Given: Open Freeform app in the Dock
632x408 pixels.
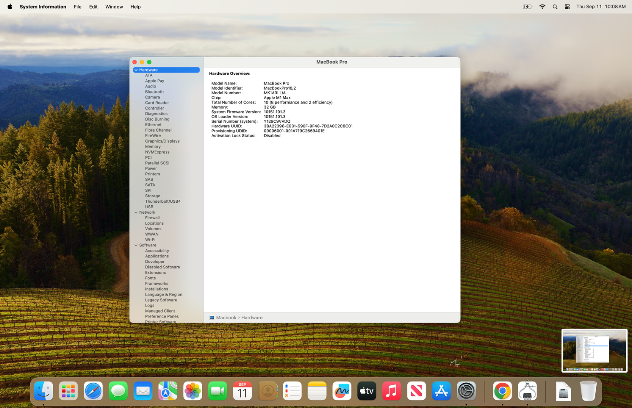Looking at the screenshot, I should 342,391.
